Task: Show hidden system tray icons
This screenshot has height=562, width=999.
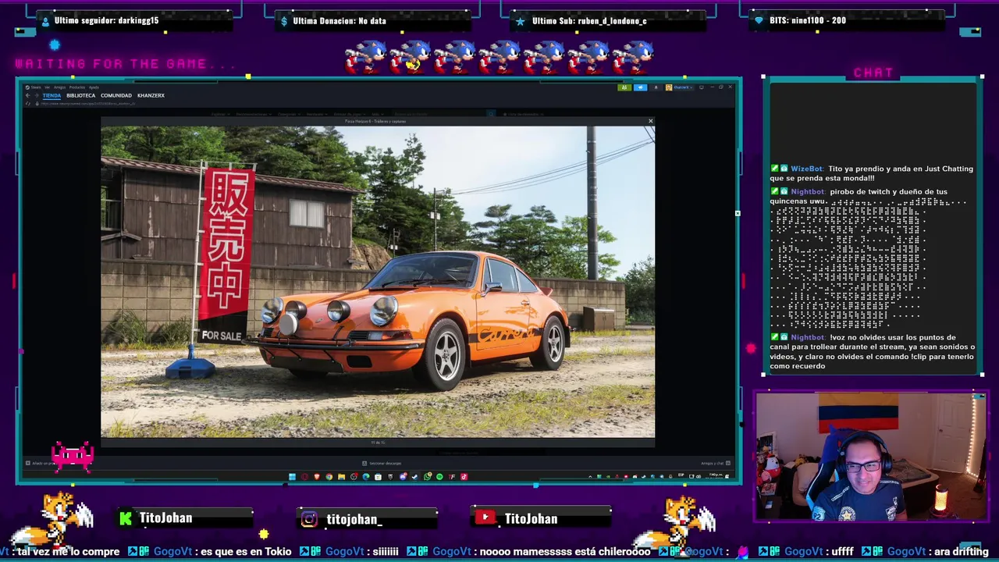Action: 590,477
